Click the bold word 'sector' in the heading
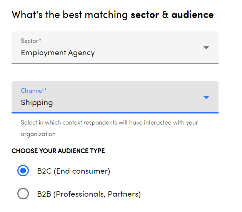The width and height of the screenshot is (242, 212). 145,15
